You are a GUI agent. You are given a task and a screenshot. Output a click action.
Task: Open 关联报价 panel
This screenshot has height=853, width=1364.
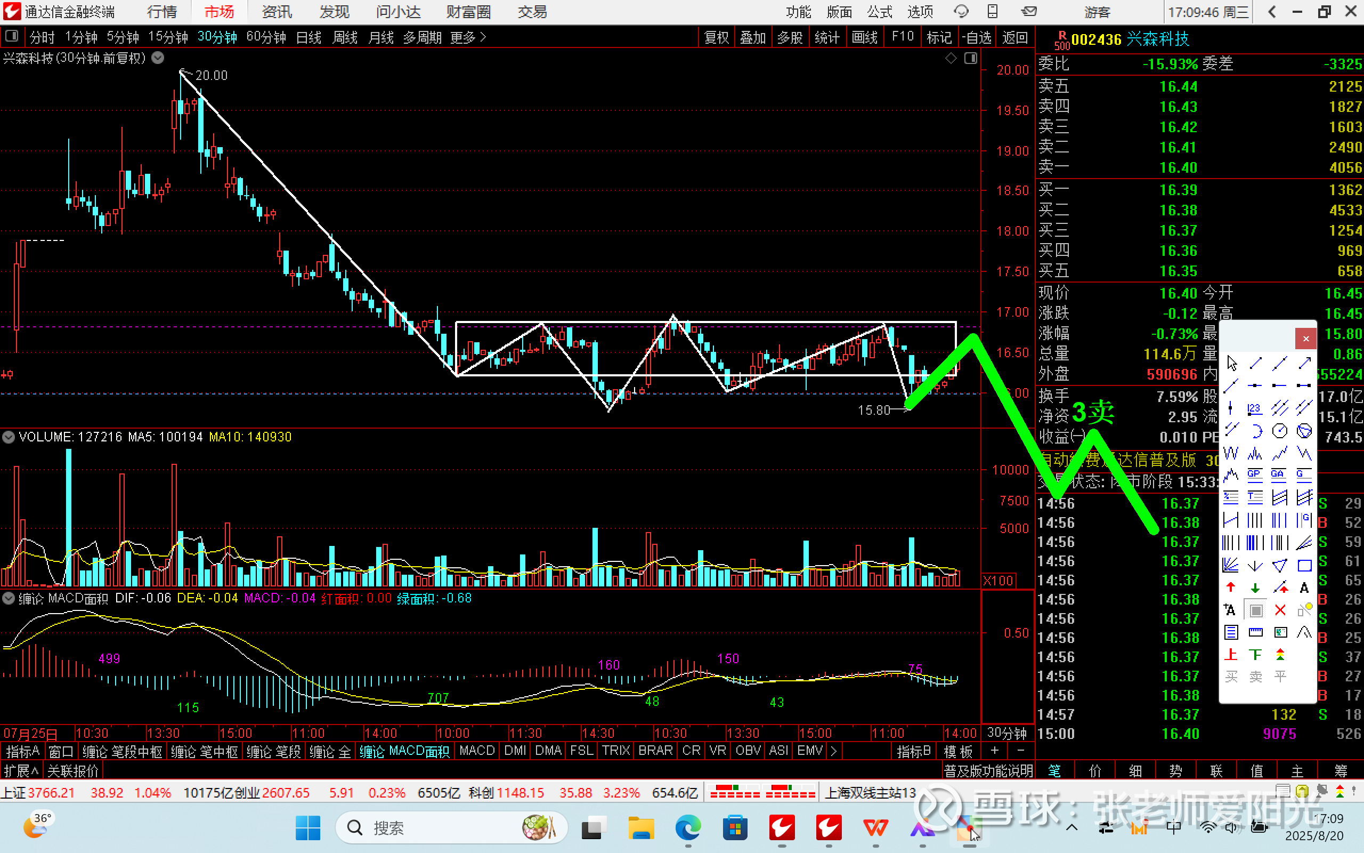[x=72, y=771]
